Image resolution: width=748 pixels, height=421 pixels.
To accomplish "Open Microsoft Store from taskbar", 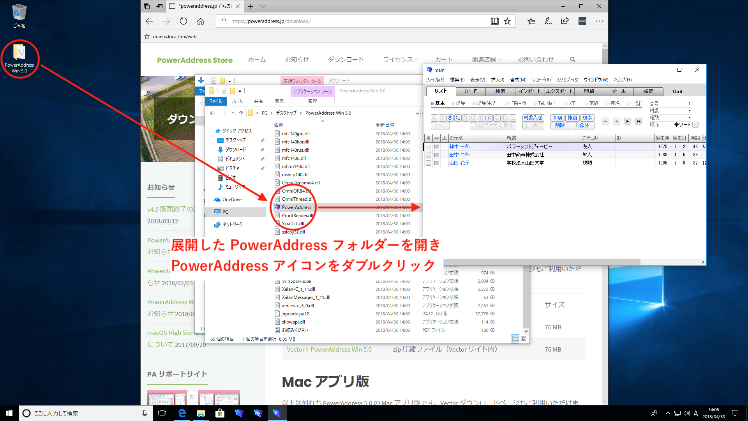I will click(220, 413).
